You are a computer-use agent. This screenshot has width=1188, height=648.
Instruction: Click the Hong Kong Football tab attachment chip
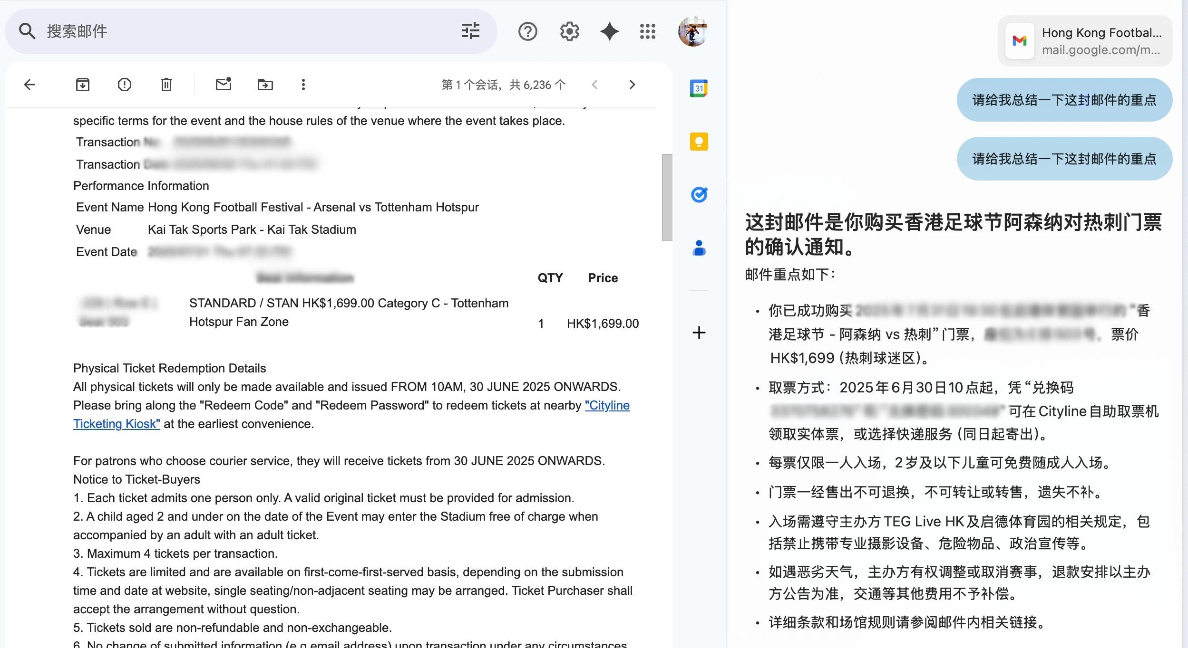[1085, 41]
